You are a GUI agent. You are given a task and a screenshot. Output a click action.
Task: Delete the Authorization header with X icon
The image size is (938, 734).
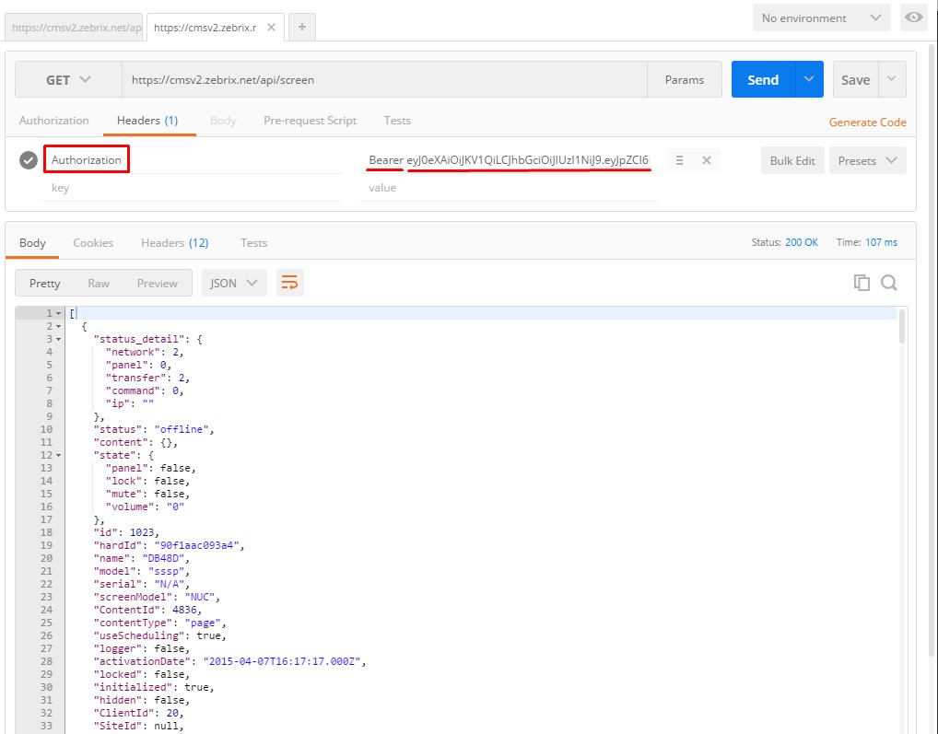coord(707,160)
